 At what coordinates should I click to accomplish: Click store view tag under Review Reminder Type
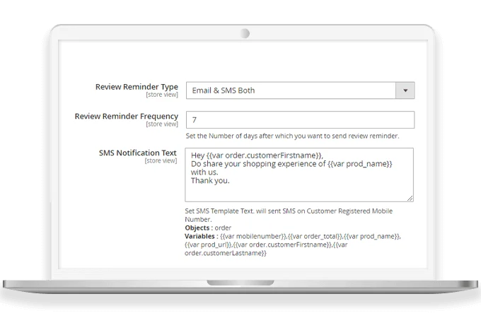click(162, 95)
